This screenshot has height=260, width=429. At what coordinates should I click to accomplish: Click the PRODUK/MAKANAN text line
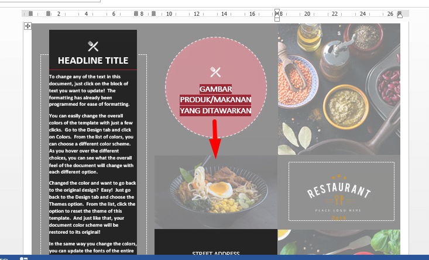click(215, 100)
